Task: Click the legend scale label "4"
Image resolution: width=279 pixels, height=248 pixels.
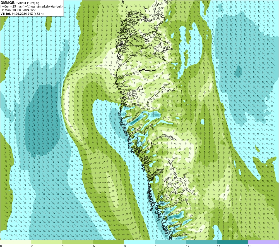Action: click(x=63, y=246)
